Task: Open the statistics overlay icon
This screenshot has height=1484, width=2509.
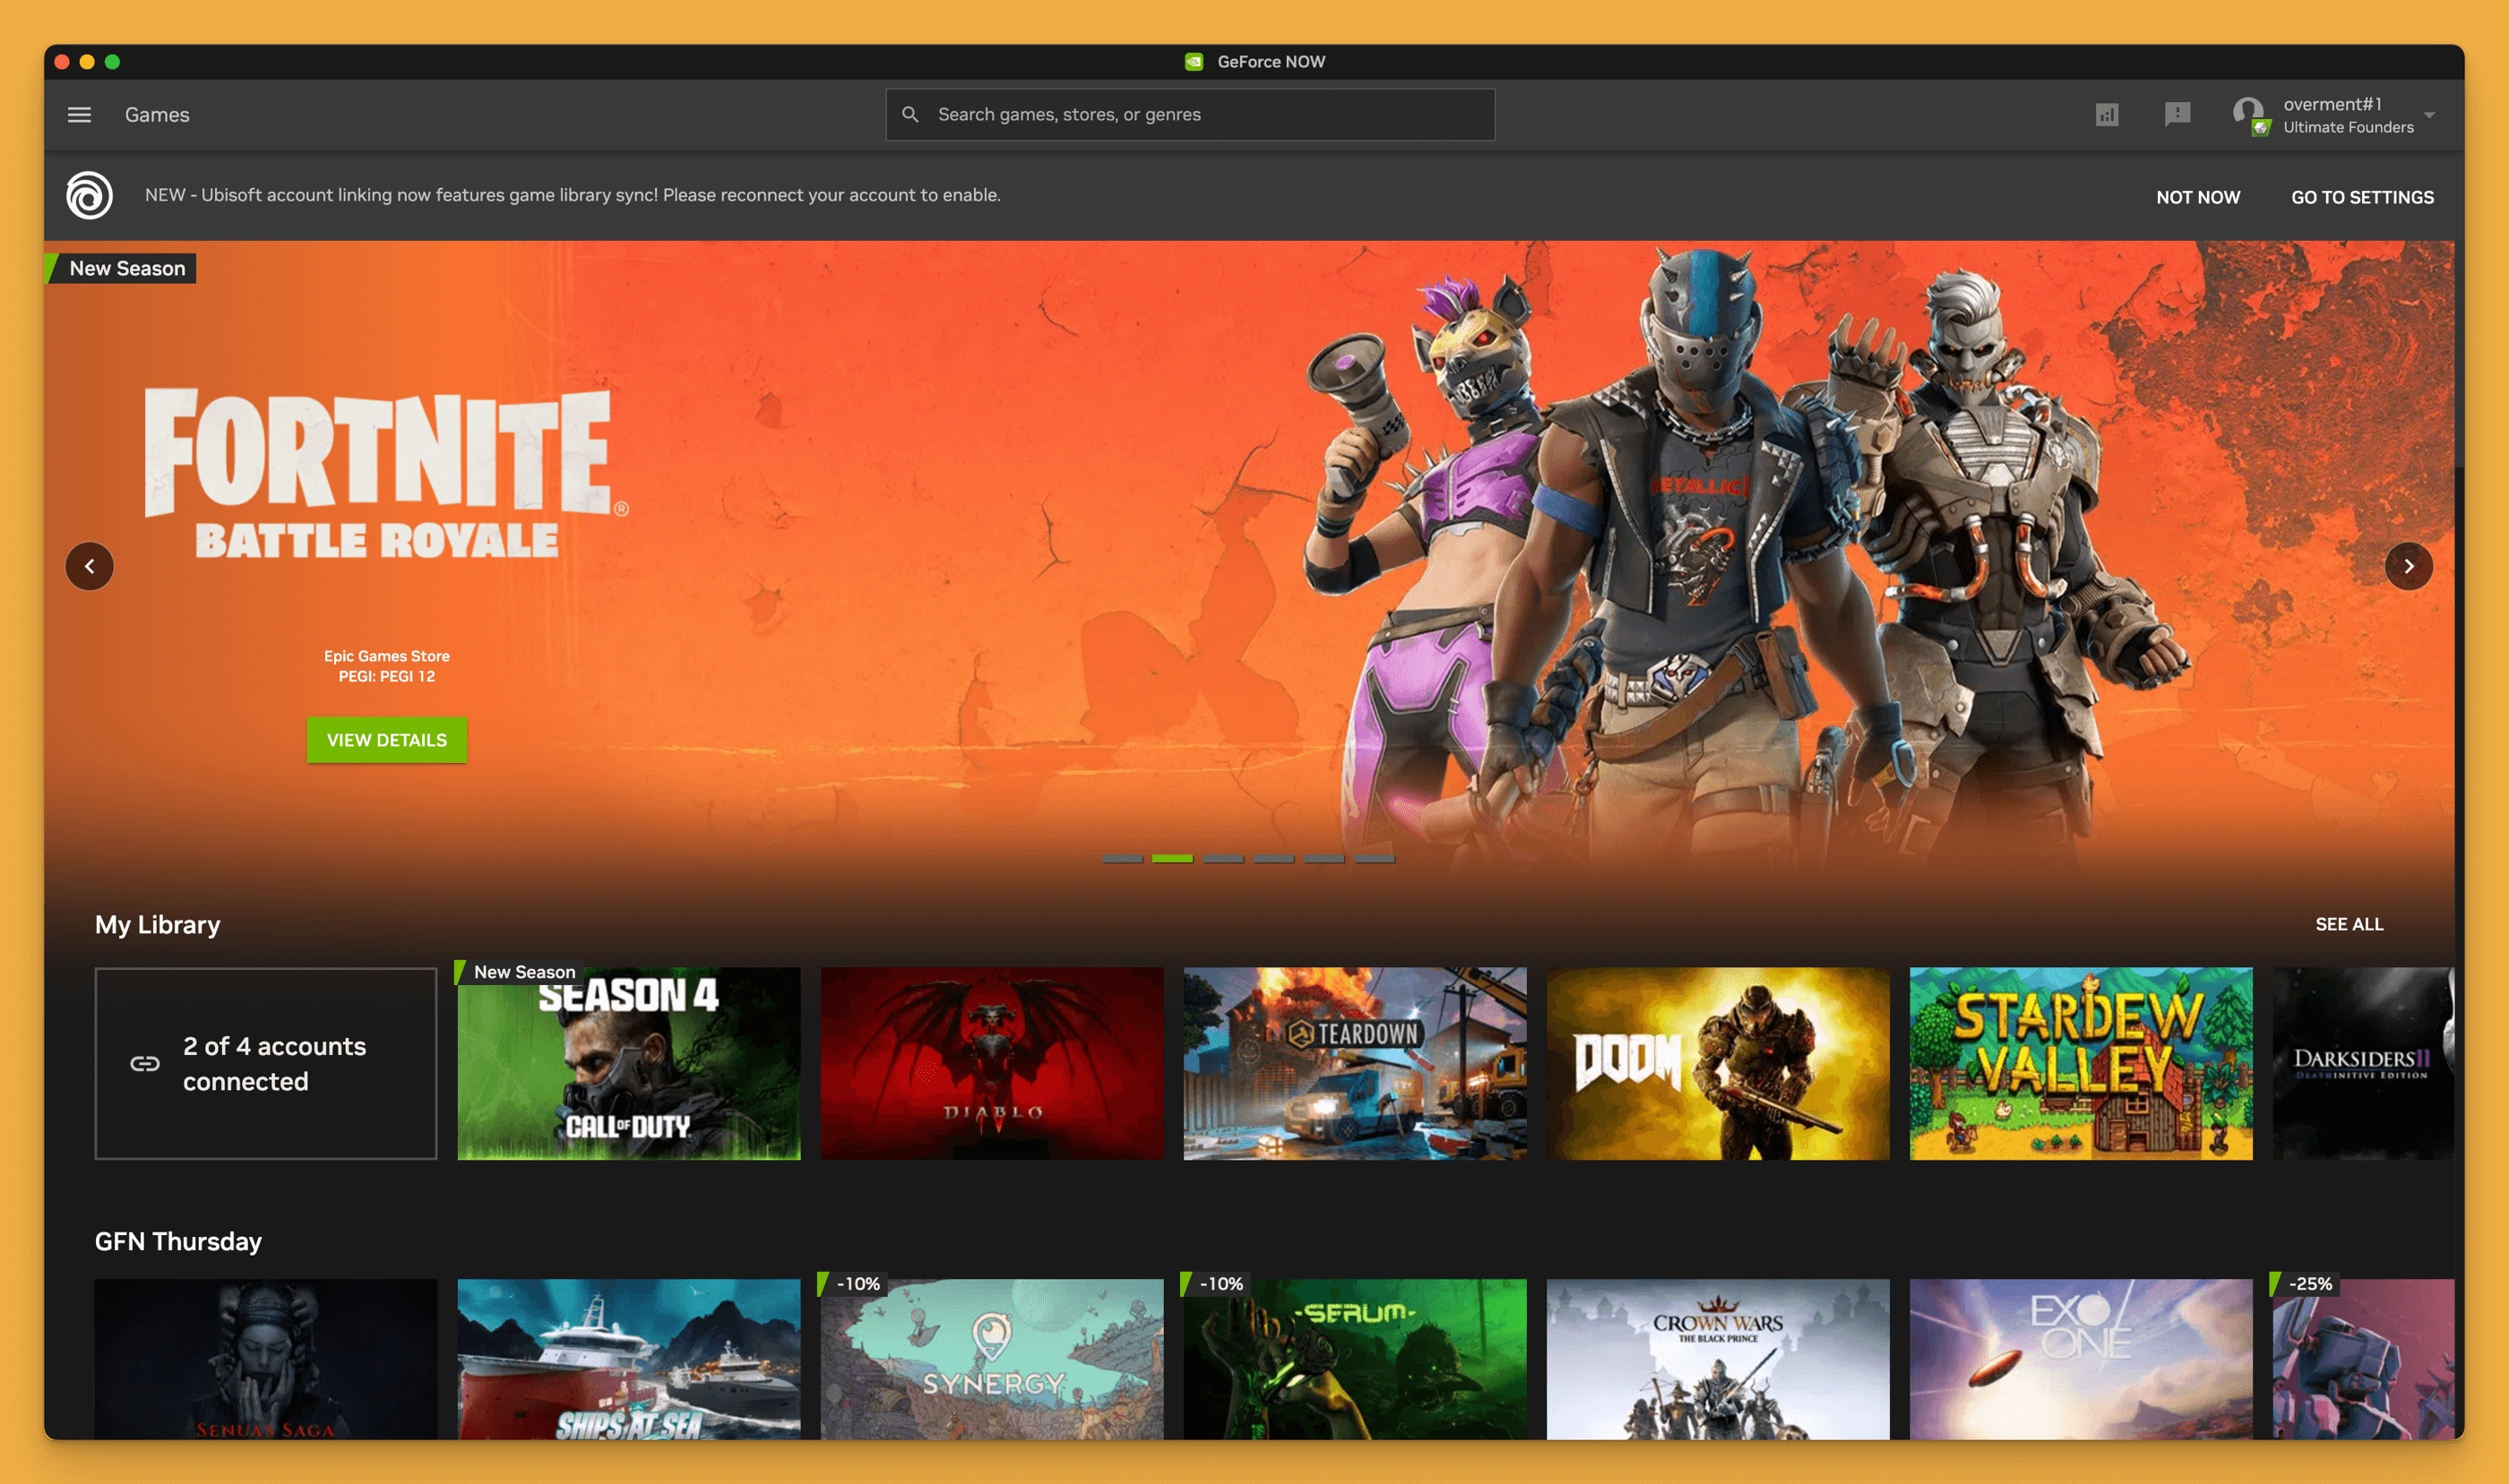Action: point(2106,115)
